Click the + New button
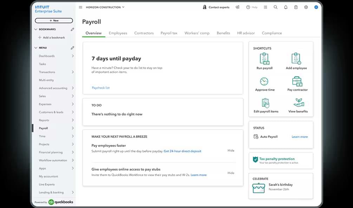The width and height of the screenshot is (353, 208). (x=54, y=21)
